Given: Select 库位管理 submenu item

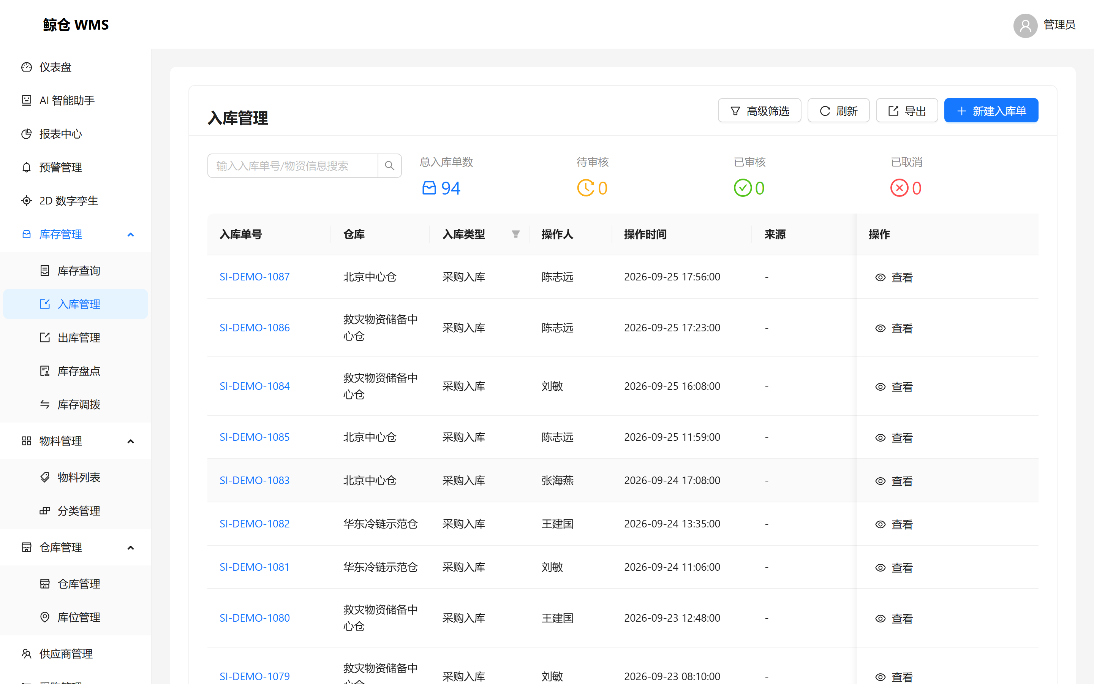Looking at the screenshot, I should coord(76,617).
